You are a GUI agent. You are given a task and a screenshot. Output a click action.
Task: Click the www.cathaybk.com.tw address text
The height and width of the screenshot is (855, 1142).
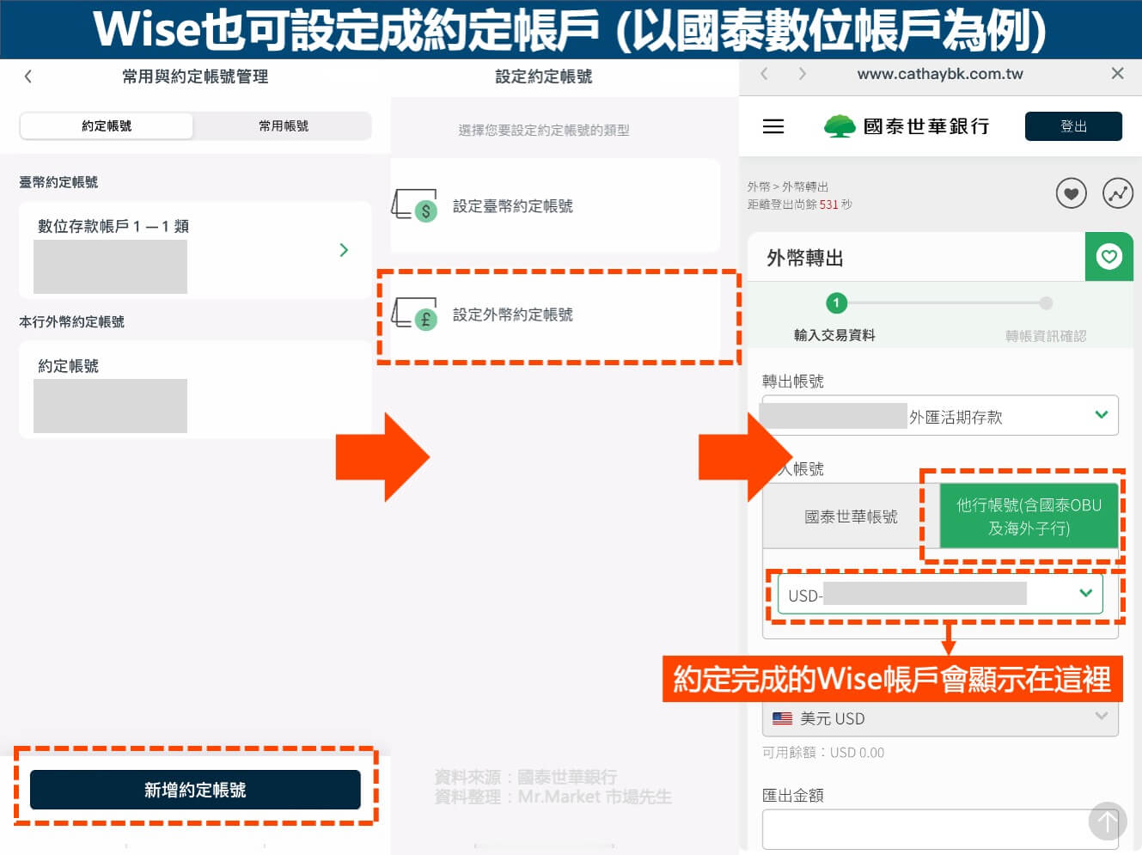coord(940,74)
